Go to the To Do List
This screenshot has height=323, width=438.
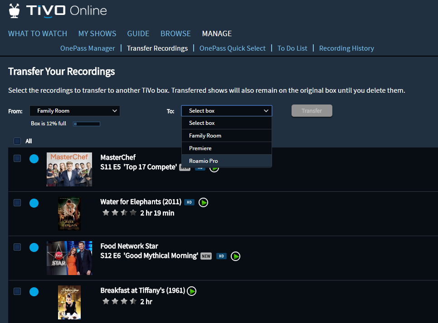(x=292, y=48)
